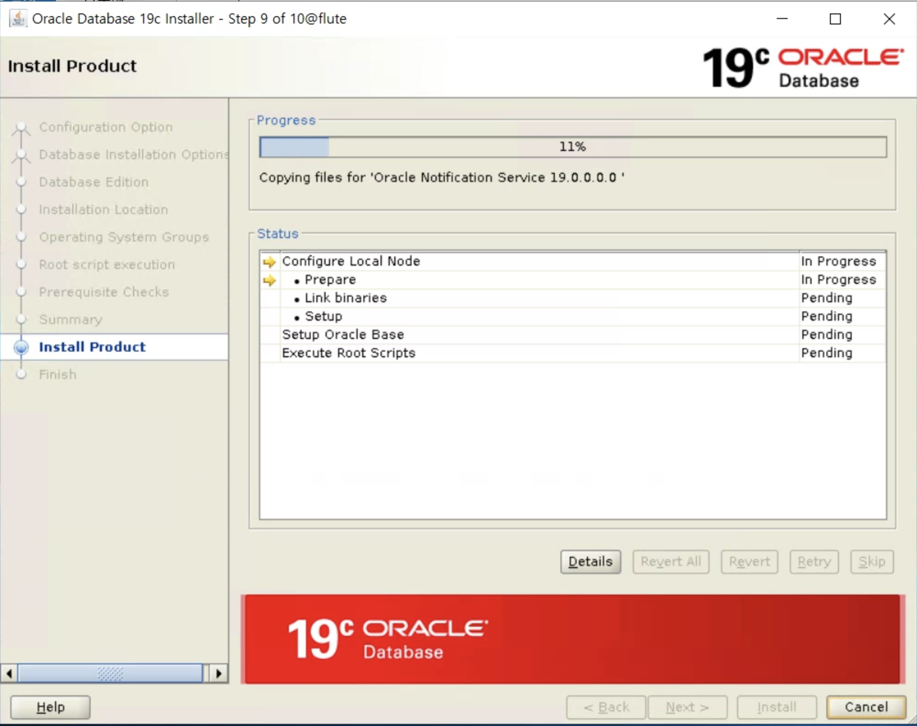This screenshot has height=726, width=917.
Task: Select the Link binaries row
Action: point(573,298)
